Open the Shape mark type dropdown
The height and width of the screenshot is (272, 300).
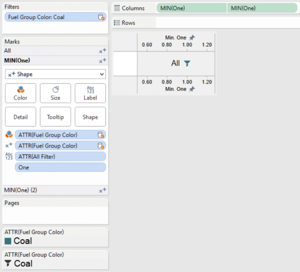click(x=55, y=74)
